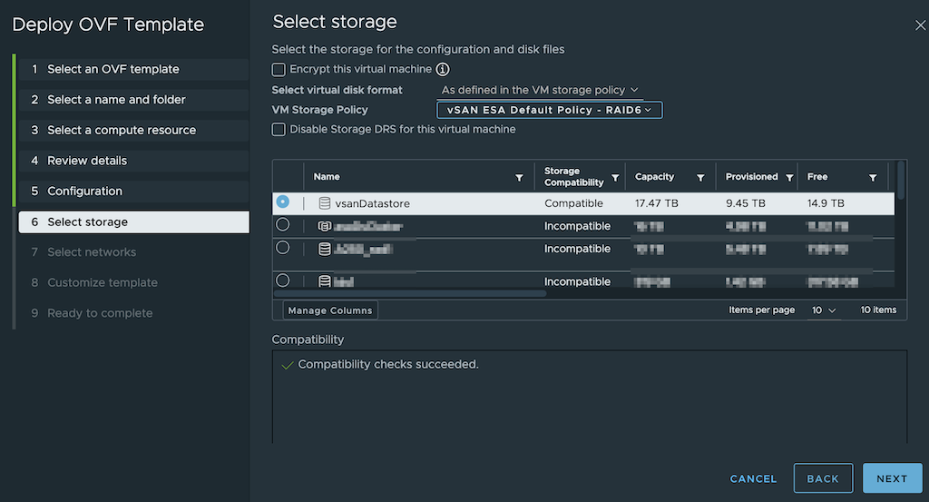Image resolution: width=929 pixels, height=502 pixels.
Task: Open the Free column filter
Action: [x=873, y=178]
